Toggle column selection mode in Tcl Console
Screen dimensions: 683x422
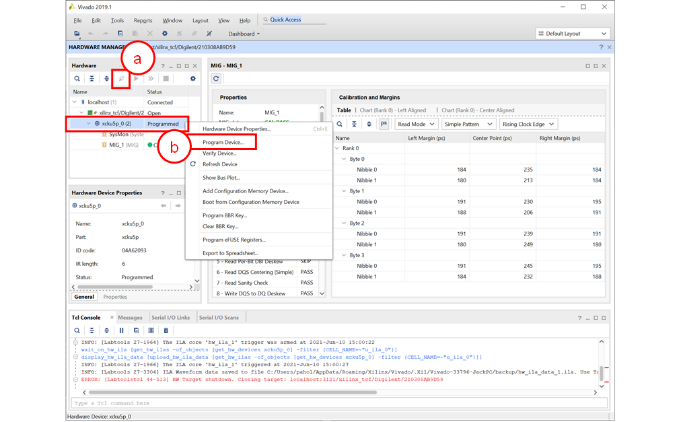pyautogui.click(x=151, y=330)
